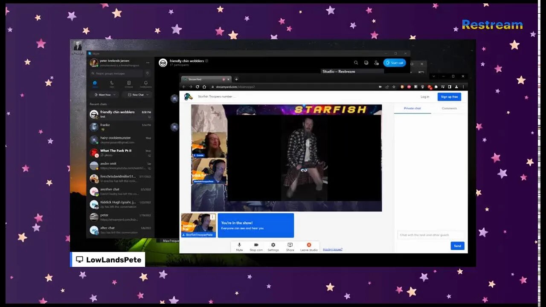The image size is (546, 307).
Task: Open friendly chin wobblers chat
Action: (x=120, y=114)
